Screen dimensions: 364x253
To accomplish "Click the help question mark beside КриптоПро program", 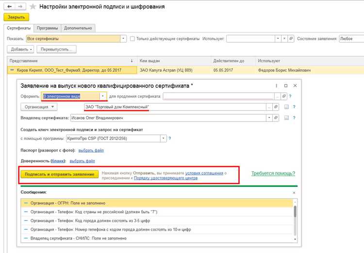I will pos(170,138).
